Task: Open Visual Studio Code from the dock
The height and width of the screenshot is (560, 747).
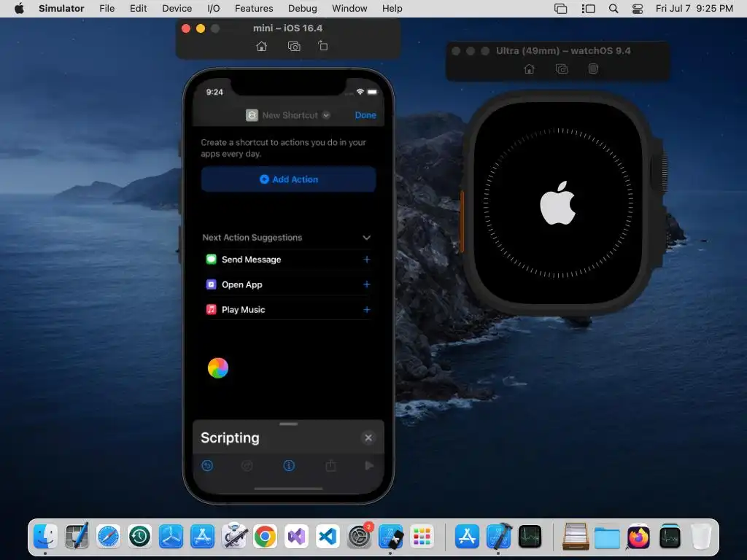Action: pyautogui.click(x=328, y=537)
